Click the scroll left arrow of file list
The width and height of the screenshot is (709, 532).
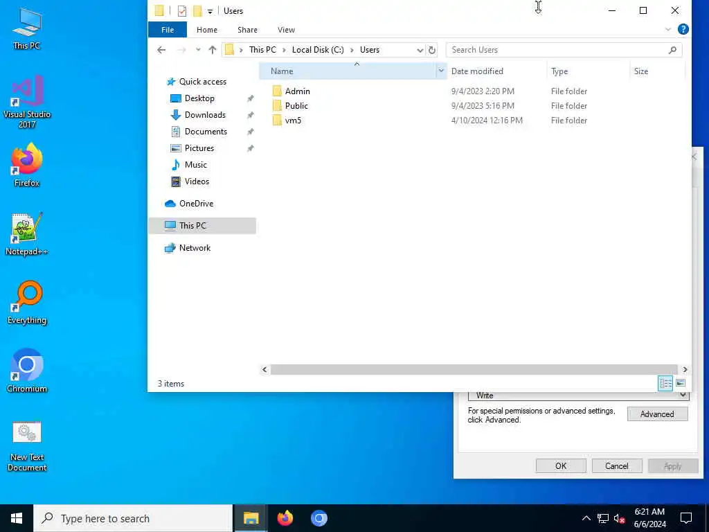[x=264, y=370]
